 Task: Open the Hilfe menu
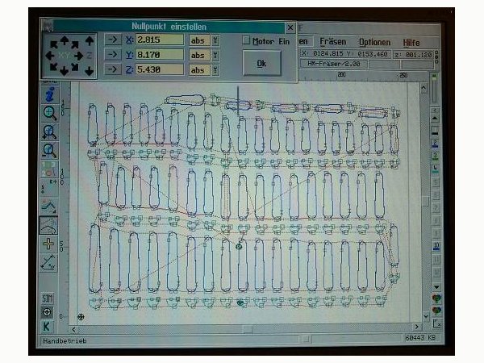click(411, 41)
